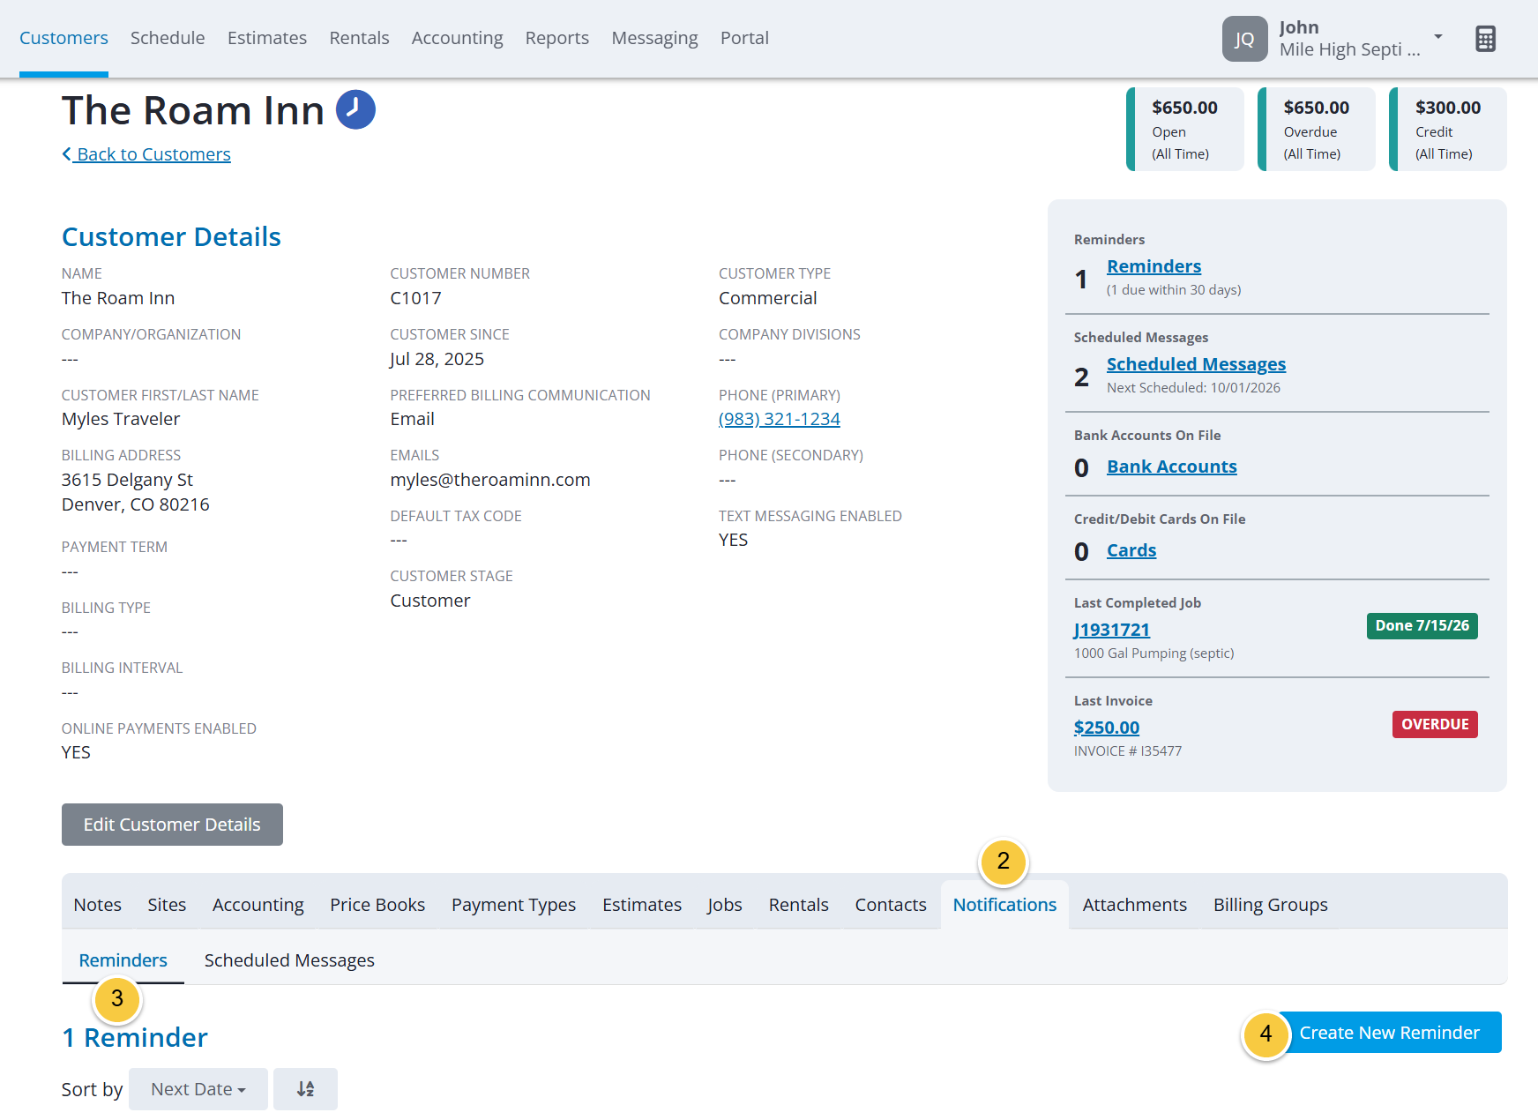
Task: Open the Cards link
Action: pos(1131,550)
